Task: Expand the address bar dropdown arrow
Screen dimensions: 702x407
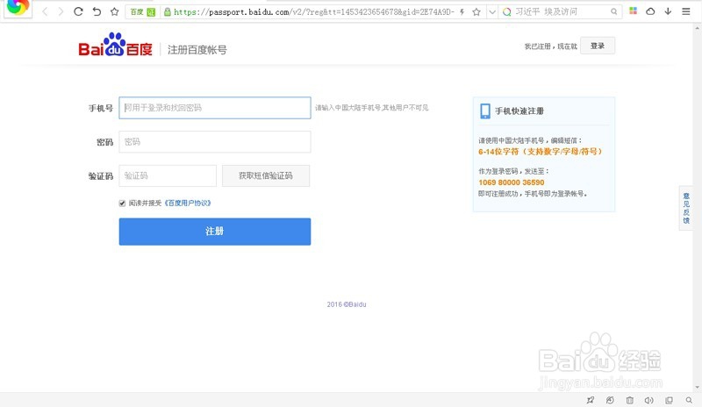Action: click(x=492, y=12)
